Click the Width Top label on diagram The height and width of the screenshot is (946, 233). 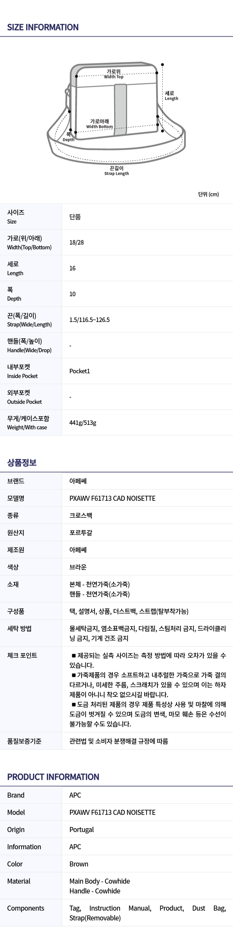point(114,74)
